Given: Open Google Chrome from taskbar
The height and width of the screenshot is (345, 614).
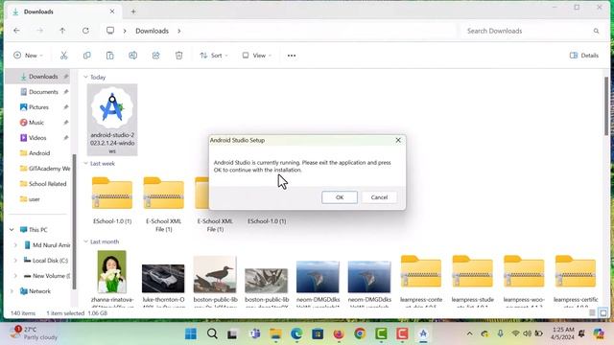Looking at the screenshot, I should [360, 333].
